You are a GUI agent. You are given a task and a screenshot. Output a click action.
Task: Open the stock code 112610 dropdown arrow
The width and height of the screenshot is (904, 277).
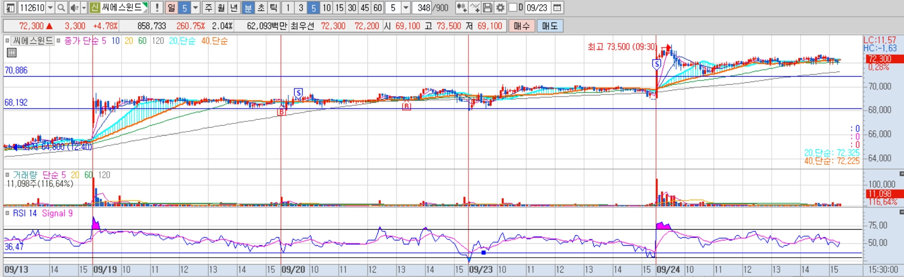(x=50, y=8)
